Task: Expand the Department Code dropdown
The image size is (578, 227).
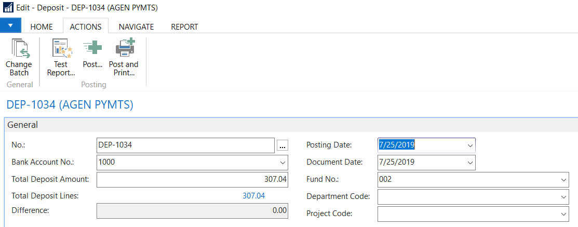Action: [563, 197]
